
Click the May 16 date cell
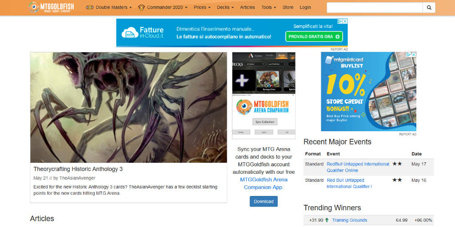[419, 180]
